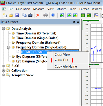
Task: Select Time Domain (Single-Ended) folder
Action: click(x=37, y=38)
